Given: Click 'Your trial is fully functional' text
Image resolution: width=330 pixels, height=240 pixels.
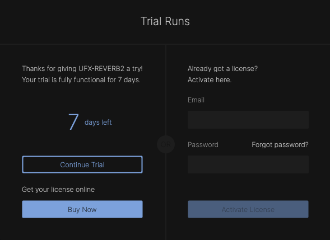Looking at the screenshot, I should click(64, 80).
